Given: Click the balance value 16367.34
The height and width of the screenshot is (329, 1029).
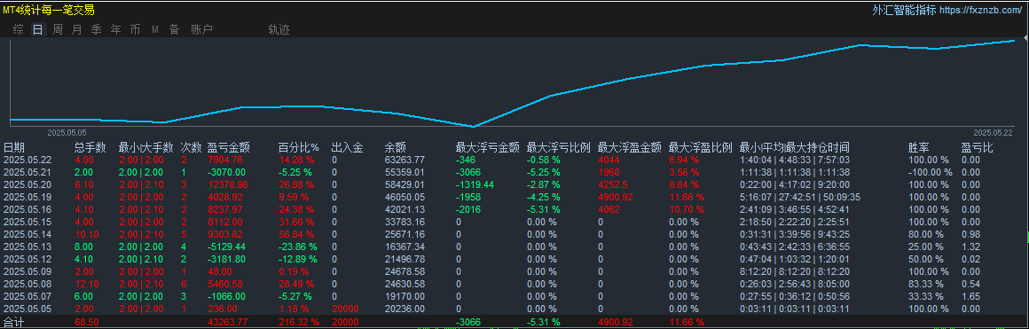Looking at the screenshot, I should tap(405, 247).
